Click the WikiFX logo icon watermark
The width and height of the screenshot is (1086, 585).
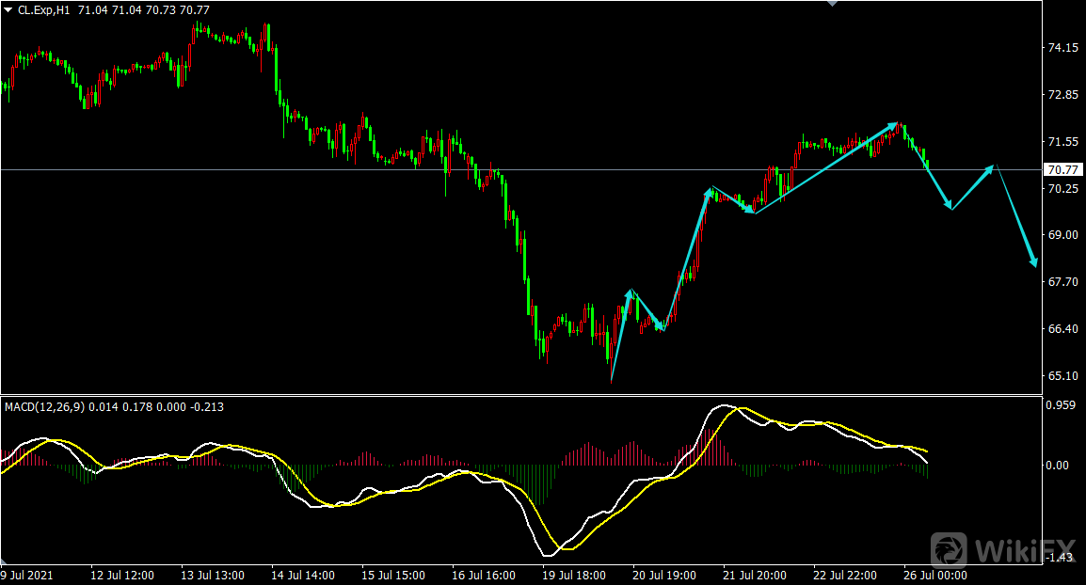pos(950,549)
